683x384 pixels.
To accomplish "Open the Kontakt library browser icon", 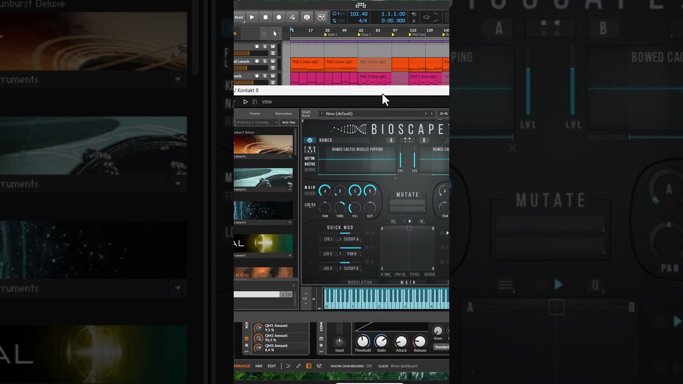I will (255, 102).
